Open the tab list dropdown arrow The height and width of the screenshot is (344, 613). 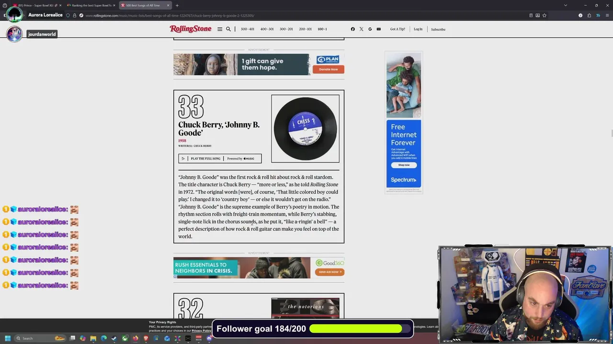[566, 5]
